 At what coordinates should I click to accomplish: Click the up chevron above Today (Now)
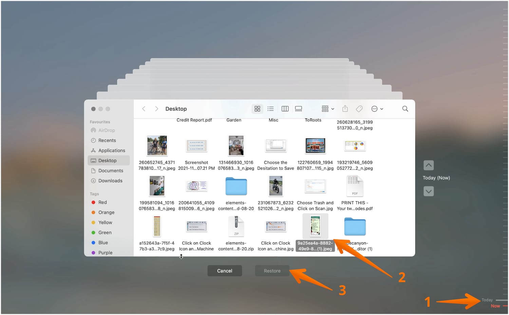[428, 165]
